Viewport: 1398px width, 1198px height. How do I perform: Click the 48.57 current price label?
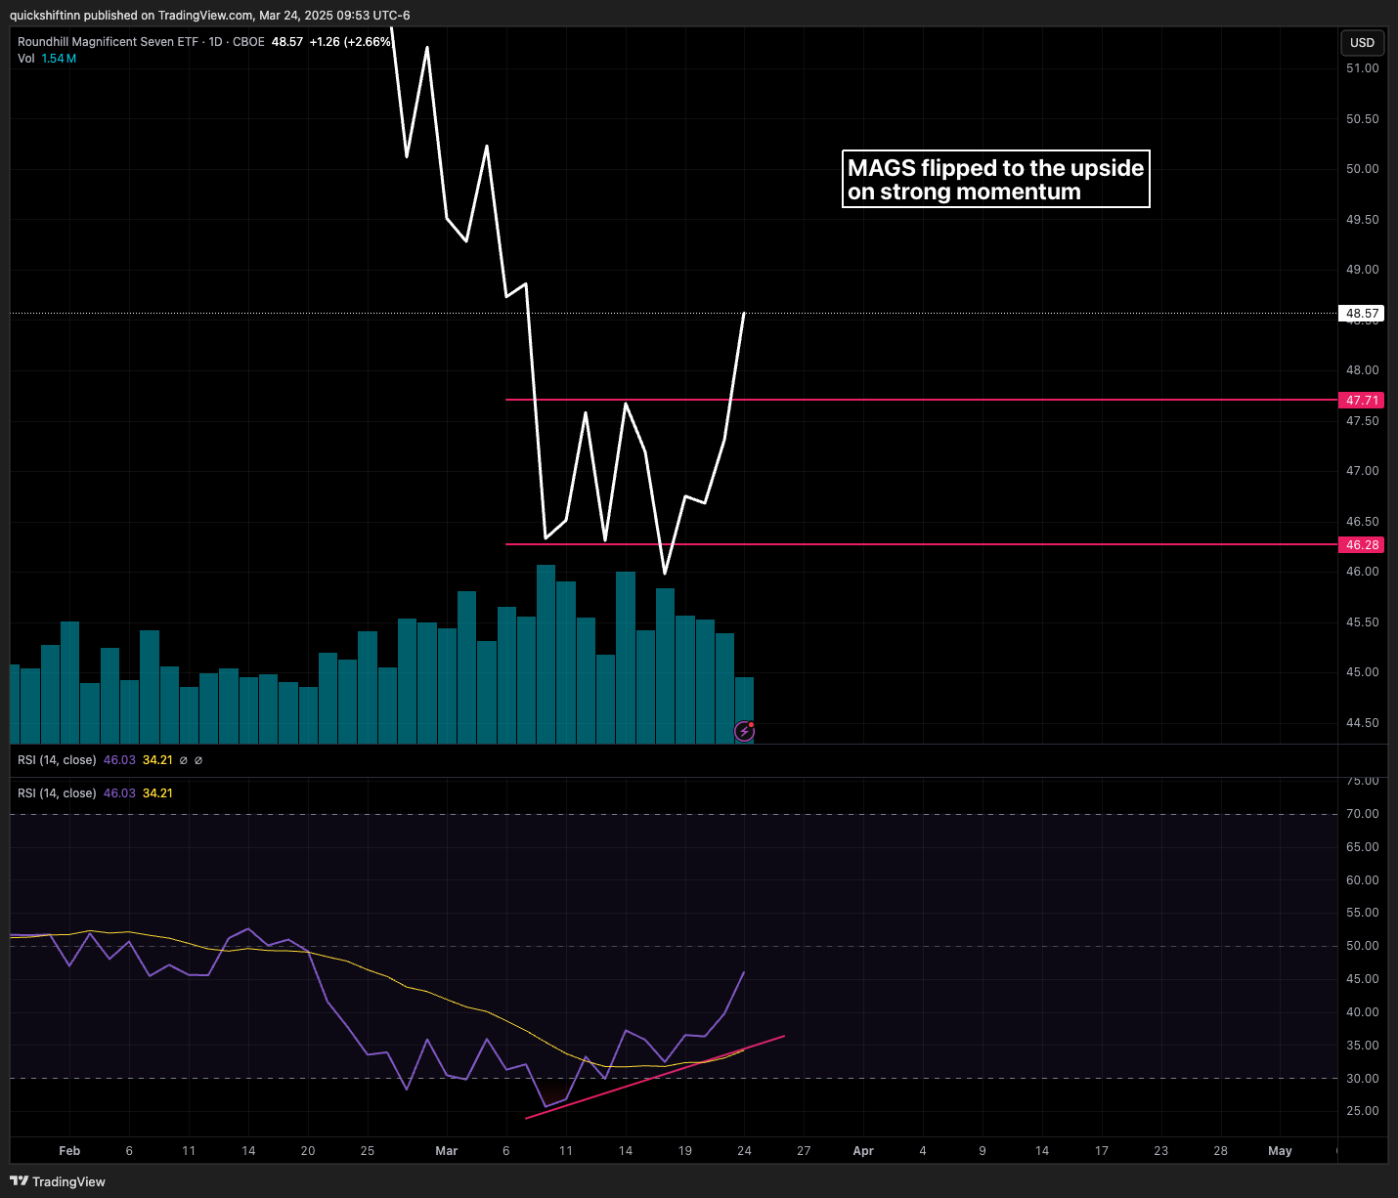(x=1362, y=314)
